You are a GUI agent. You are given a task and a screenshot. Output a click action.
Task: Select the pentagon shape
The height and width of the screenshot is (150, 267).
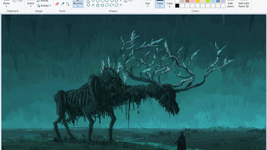point(98,1)
